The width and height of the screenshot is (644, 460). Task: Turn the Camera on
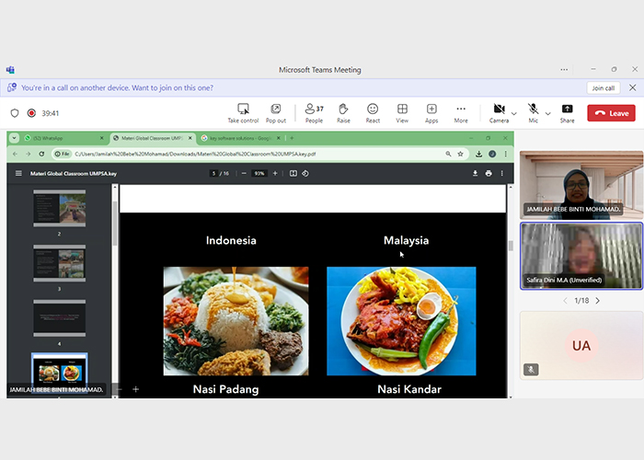pos(499,113)
